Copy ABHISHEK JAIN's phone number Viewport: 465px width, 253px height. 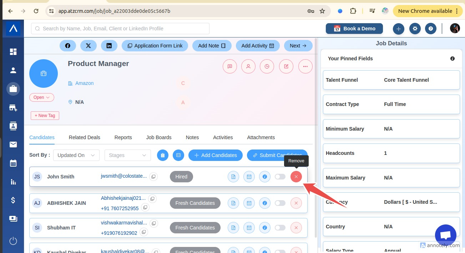[145, 207]
